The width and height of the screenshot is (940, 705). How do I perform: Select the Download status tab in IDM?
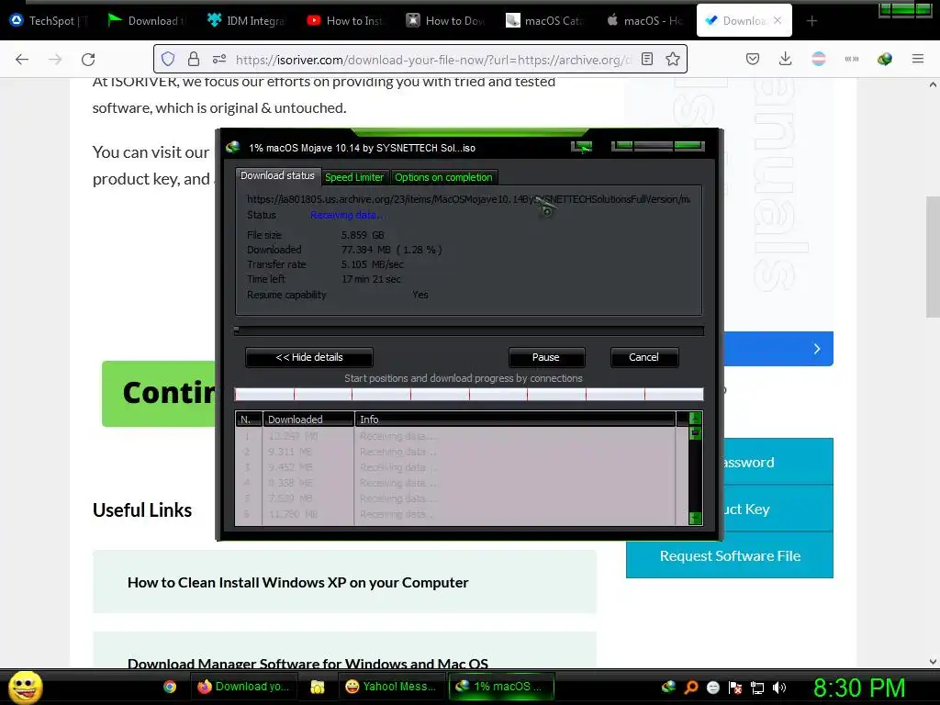[277, 175]
